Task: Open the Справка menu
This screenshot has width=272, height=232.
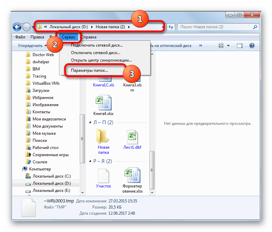Action: (89, 37)
